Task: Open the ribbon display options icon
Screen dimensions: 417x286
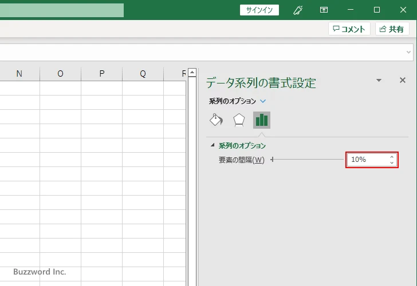Action: (324, 10)
